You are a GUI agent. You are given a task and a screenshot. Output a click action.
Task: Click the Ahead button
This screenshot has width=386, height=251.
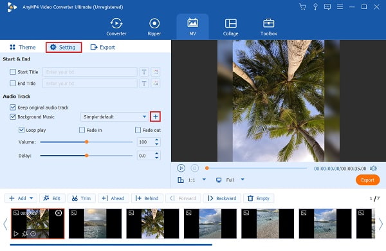coord(113,198)
